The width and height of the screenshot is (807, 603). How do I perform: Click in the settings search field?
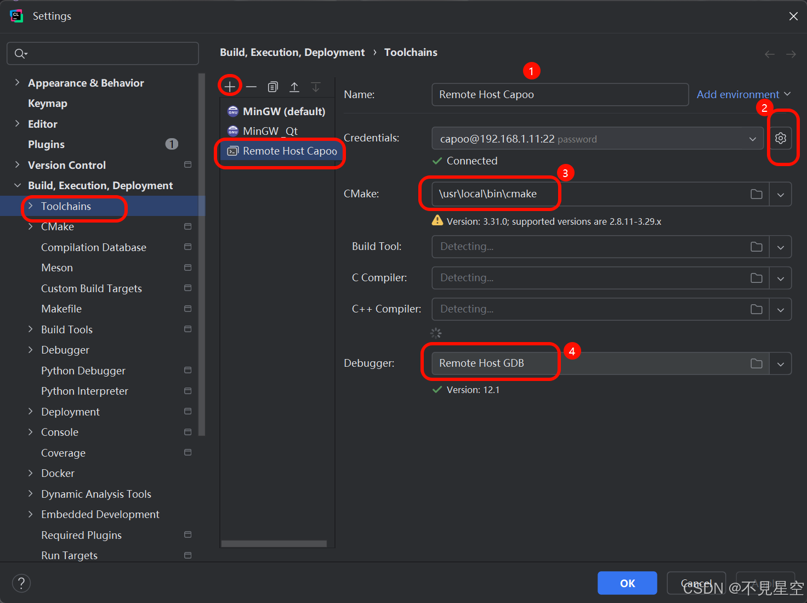pyautogui.click(x=103, y=53)
